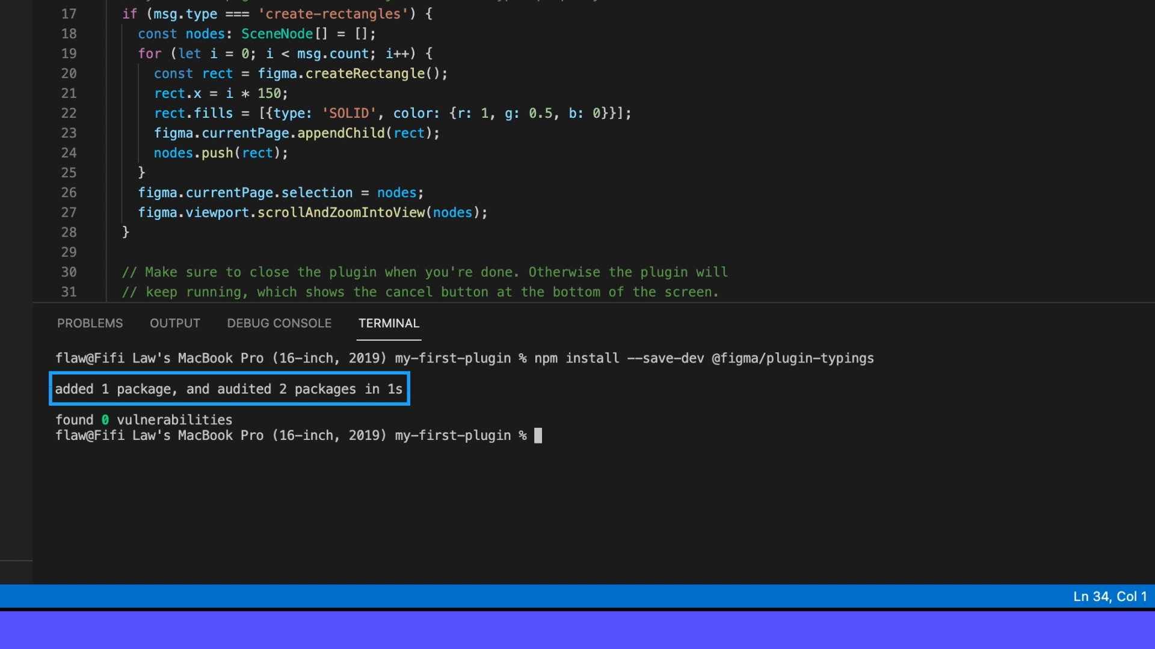This screenshot has width=1155, height=649.
Task: Click line number 20 in the gutter
Action: tap(69, 73)
